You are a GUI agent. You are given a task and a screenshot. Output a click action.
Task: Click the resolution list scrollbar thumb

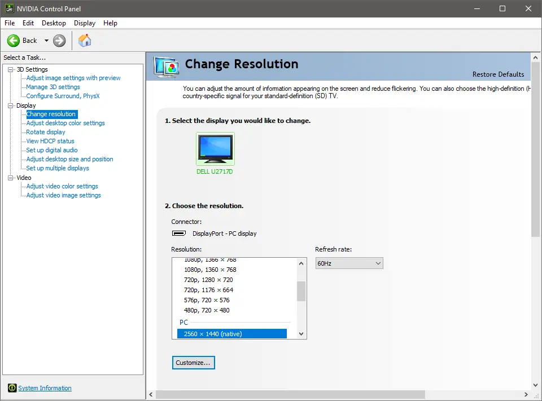tap(301, 291)
